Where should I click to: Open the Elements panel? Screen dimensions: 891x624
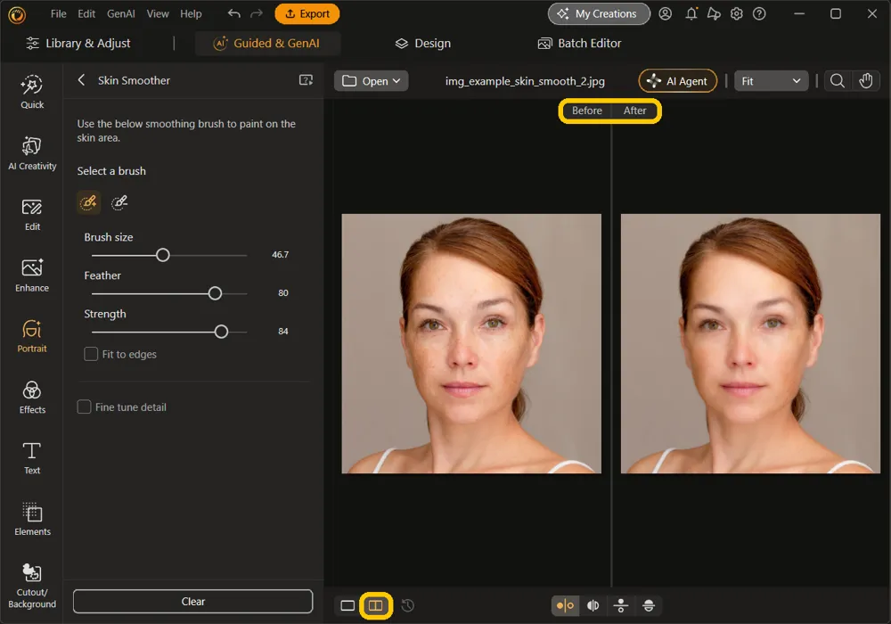point(32,519)
